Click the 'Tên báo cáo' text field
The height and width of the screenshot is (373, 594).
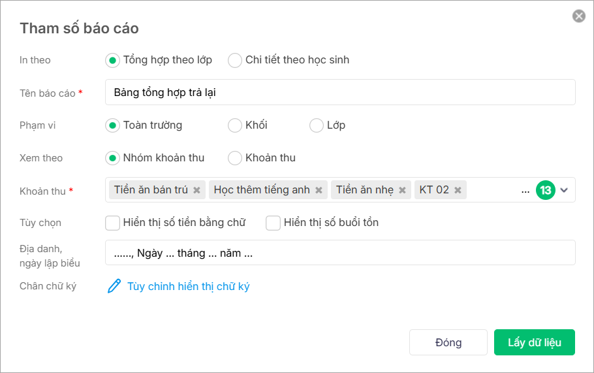click(339, 93)
